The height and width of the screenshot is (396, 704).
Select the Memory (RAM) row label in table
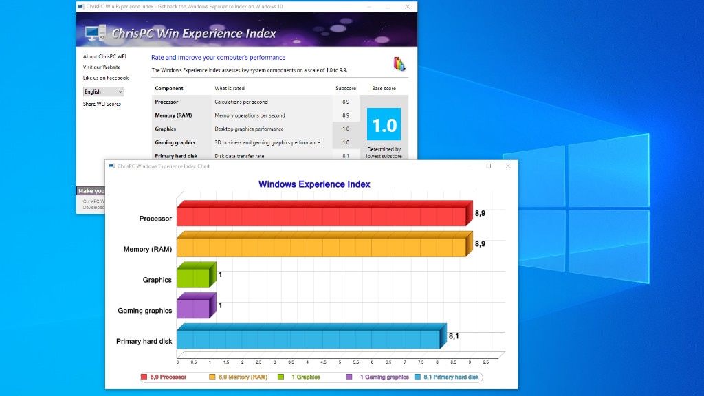[173, 115]
